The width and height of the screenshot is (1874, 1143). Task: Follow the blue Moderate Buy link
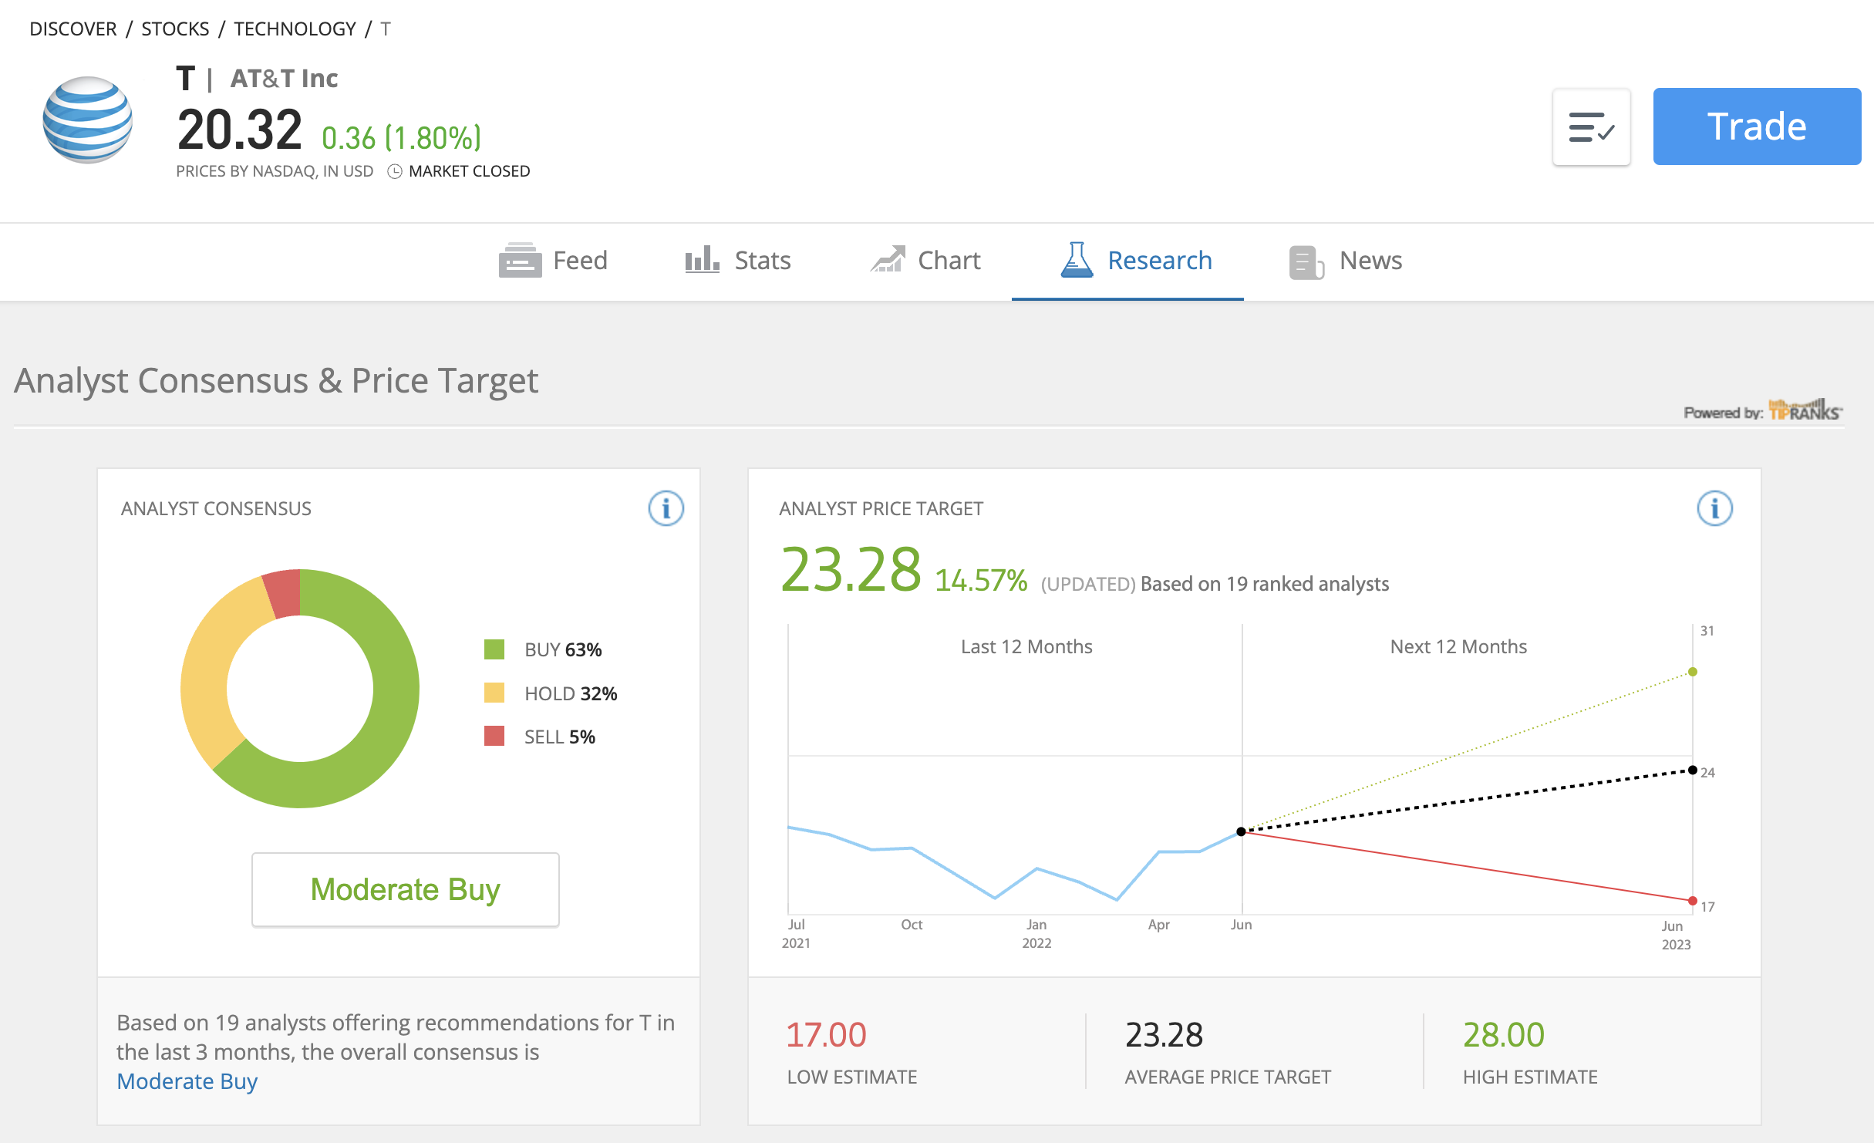coord(187,1081)
